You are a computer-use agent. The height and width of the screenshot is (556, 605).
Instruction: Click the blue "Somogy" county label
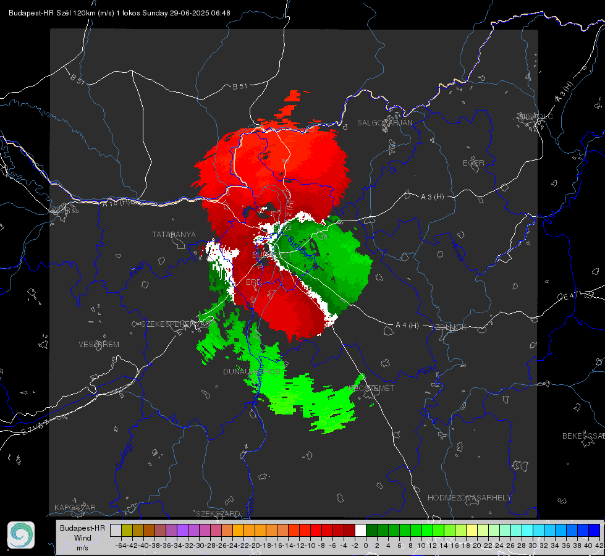124,457
